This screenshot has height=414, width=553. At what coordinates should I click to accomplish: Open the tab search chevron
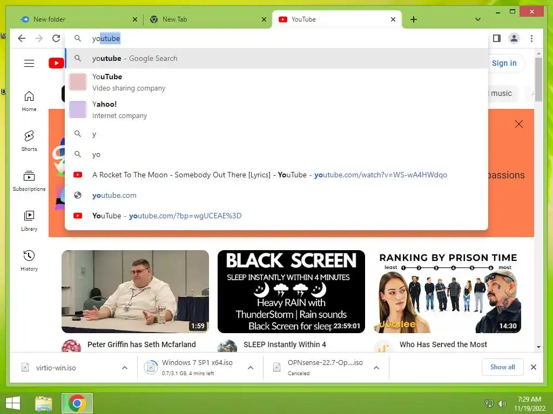[x=477, y=19]
